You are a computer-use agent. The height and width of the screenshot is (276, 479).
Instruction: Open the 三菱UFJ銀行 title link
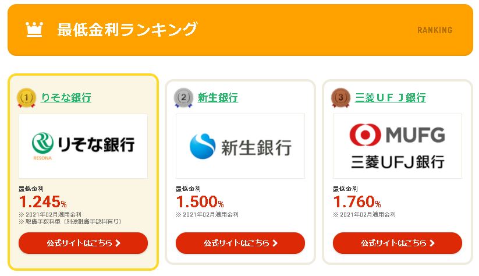click(x=390, y=97)
